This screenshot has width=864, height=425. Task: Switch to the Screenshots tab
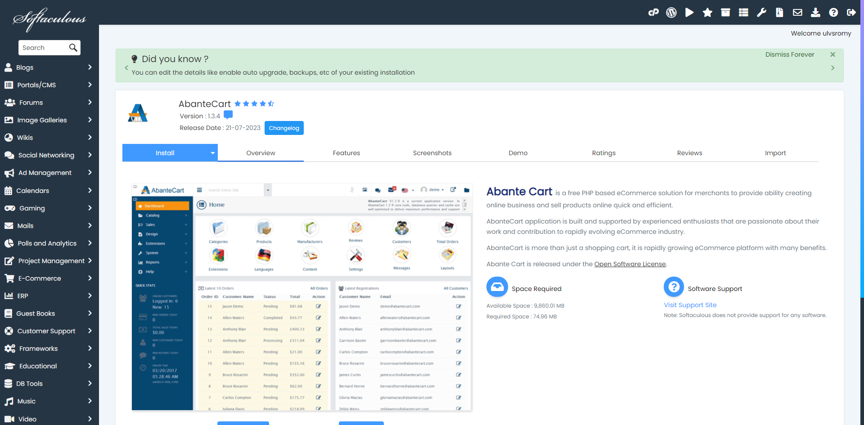[x=432, y=153]
